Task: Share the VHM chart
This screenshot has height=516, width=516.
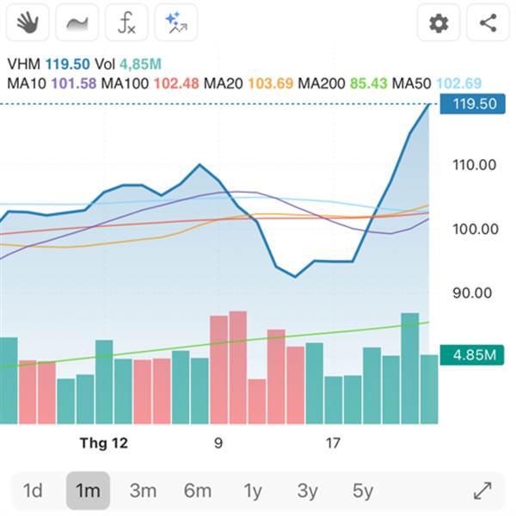Action: pos(488,23)
